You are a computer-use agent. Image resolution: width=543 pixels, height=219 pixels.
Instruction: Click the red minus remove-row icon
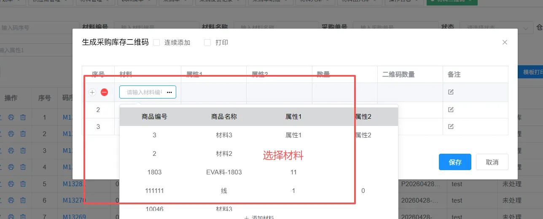point(104,92)
